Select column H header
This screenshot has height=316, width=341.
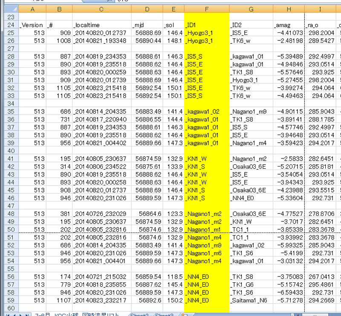(x=289, y=9)
